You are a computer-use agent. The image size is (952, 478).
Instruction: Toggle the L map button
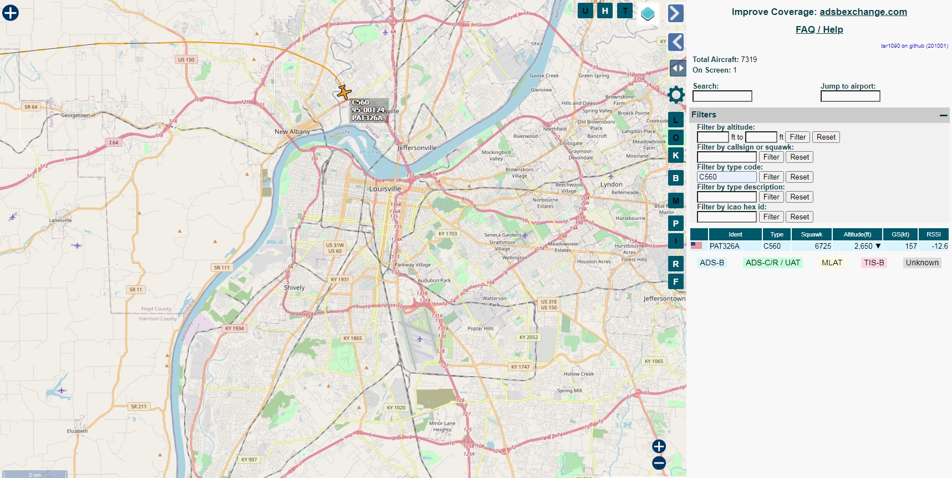[x=675, y=120]
